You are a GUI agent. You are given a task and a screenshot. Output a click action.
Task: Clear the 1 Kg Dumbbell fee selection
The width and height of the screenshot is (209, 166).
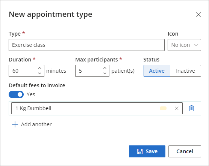point(176,108)
